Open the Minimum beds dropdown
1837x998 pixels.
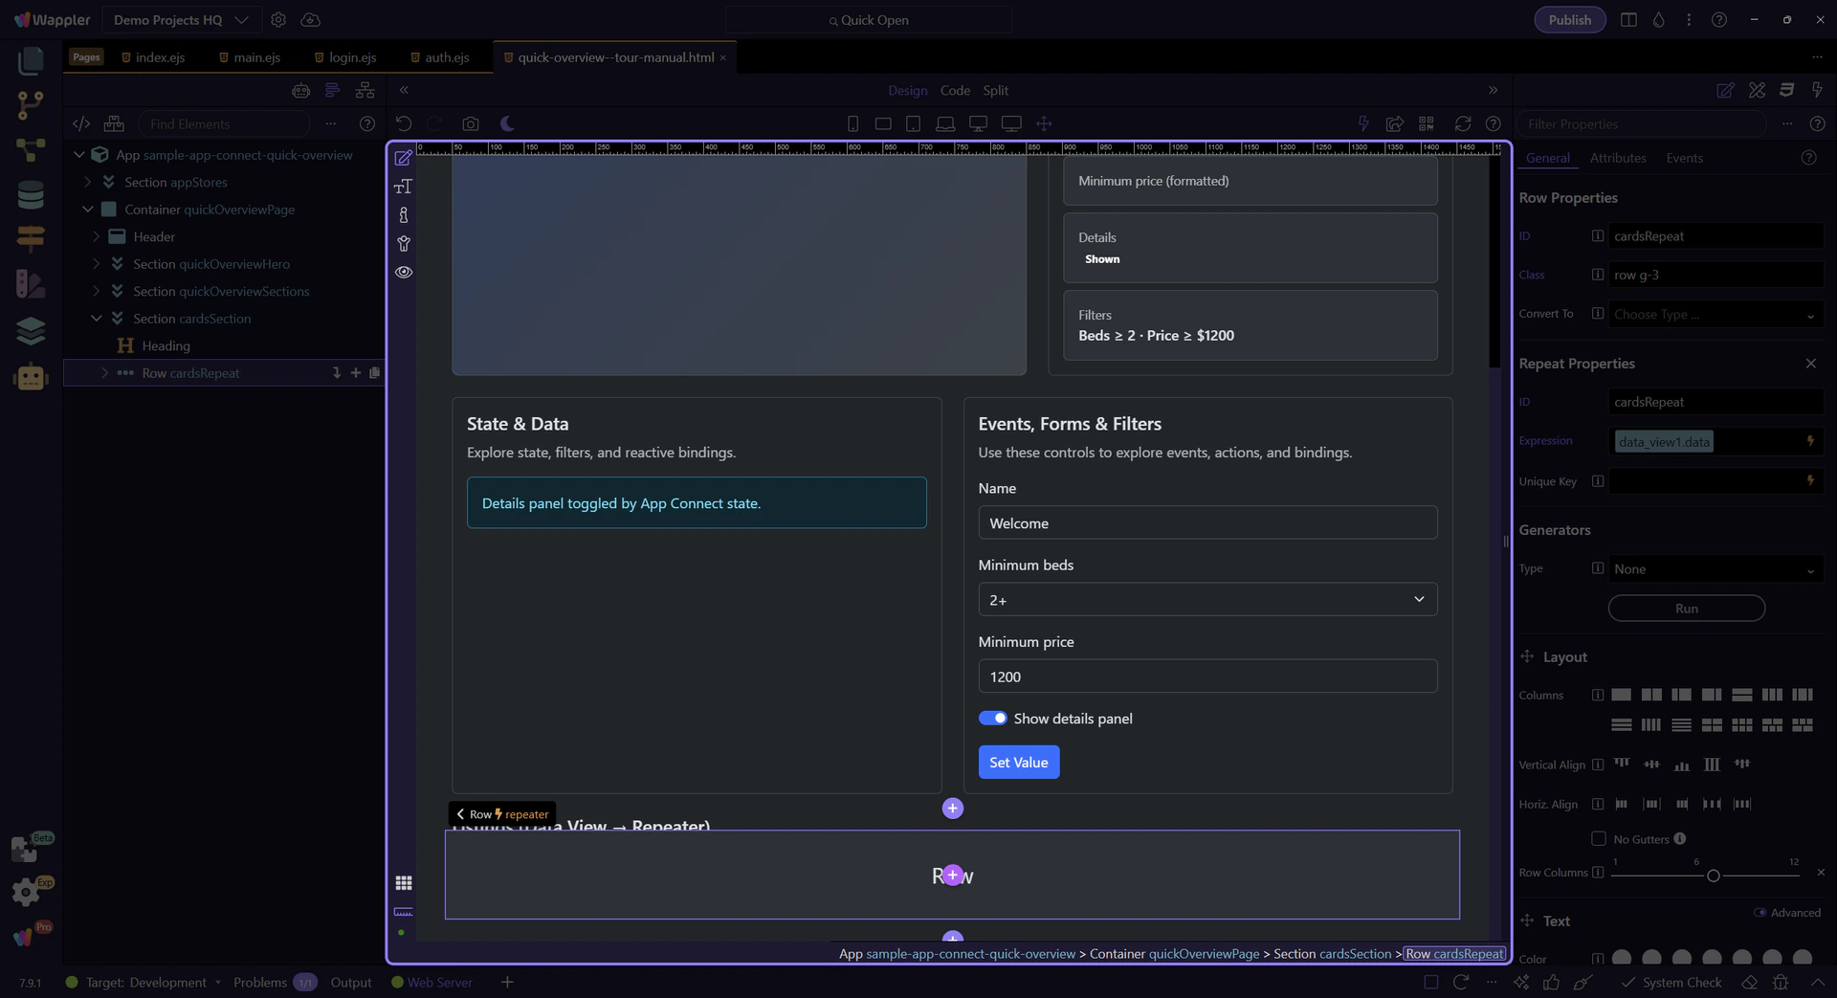(x=1206, y=600)
